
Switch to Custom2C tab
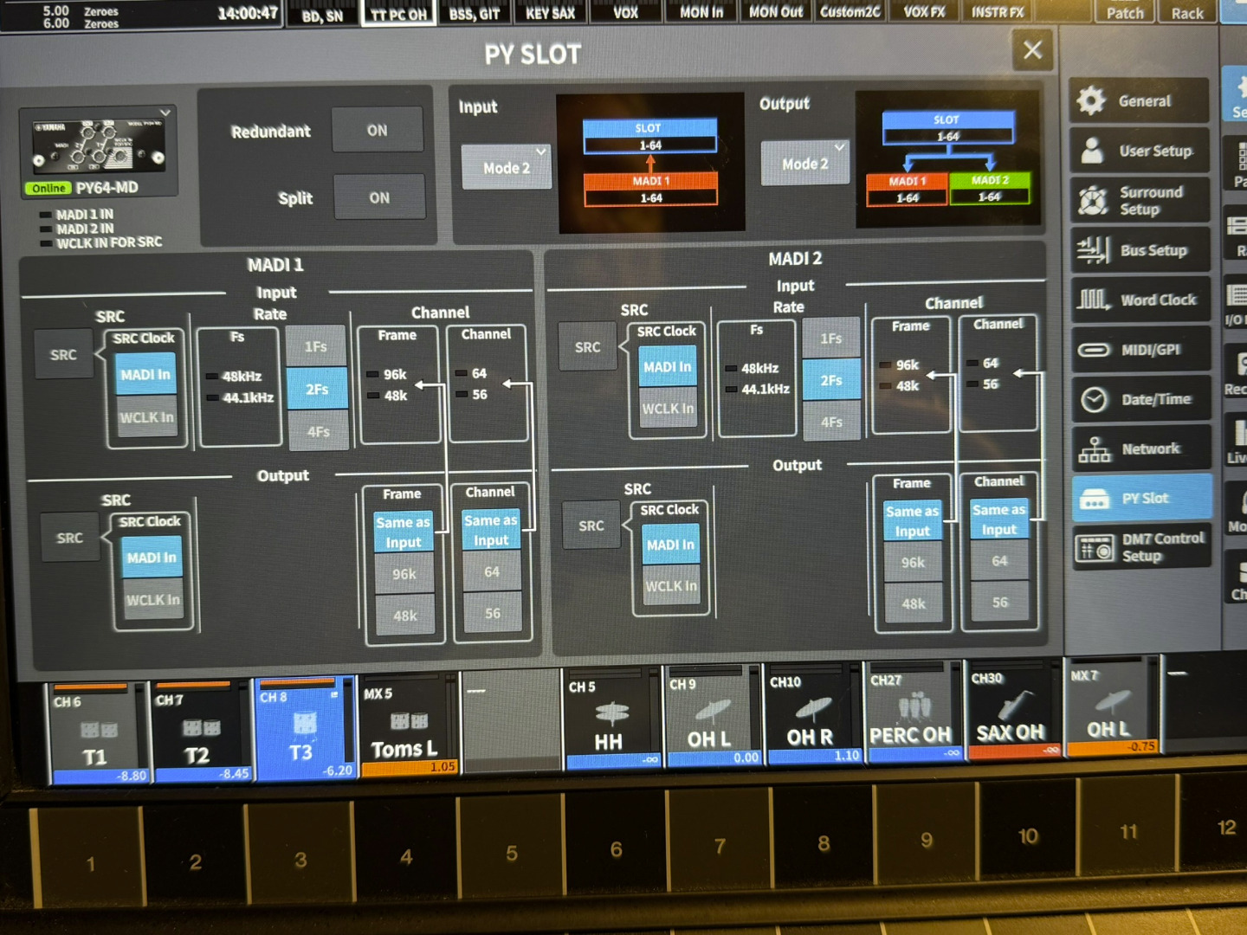(x=850, y=11)
